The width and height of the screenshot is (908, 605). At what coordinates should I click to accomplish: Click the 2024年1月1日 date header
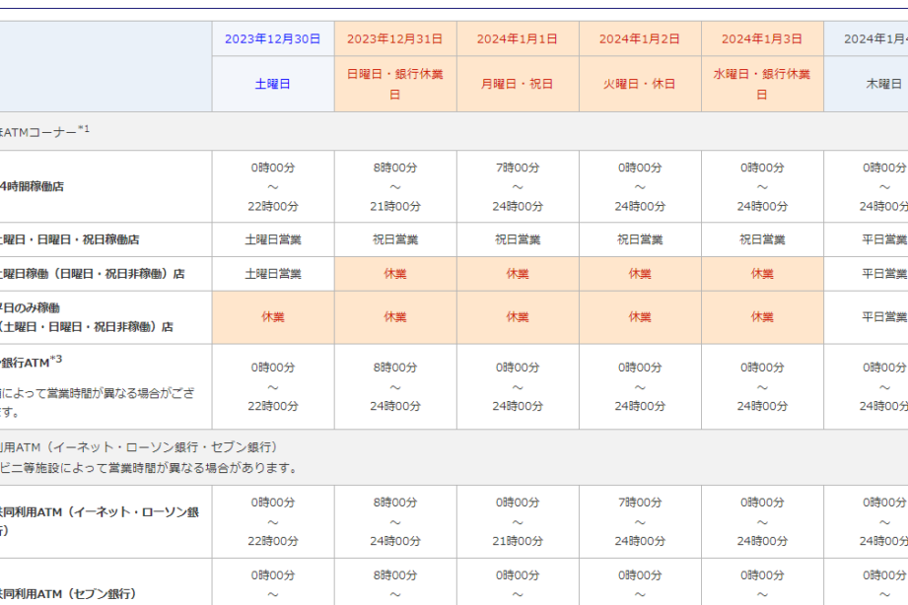[x=517, y=39]
